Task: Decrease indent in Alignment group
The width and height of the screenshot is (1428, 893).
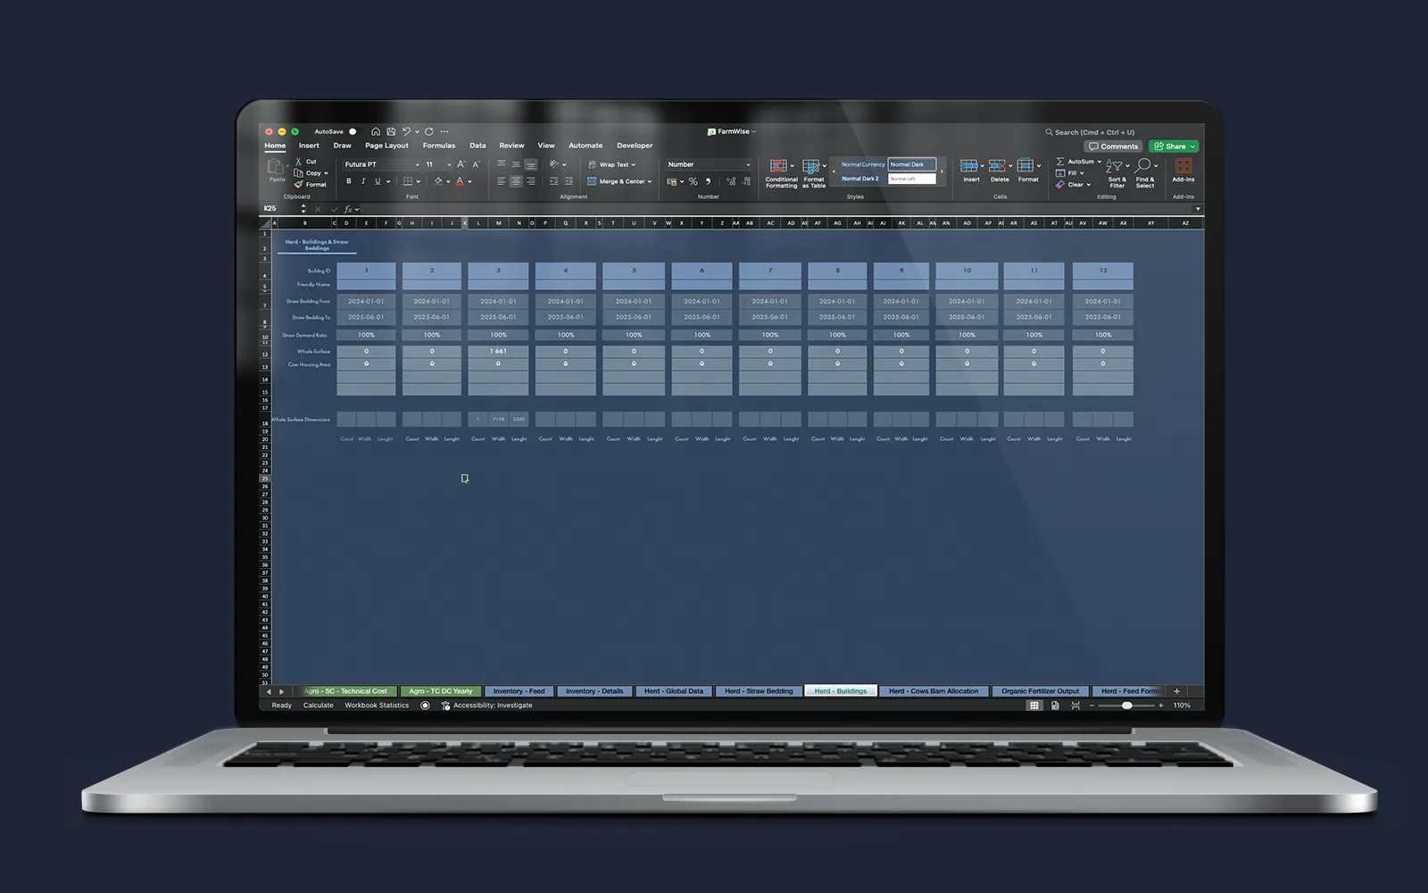Action: pyautogui.click(x=554, y=181)
